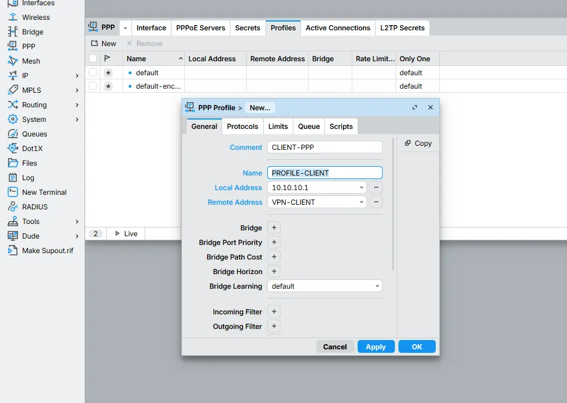Viewport: 567px width, 403px height.
Task: Open the Dot1X sidebar icon
Action: [12, 149]
